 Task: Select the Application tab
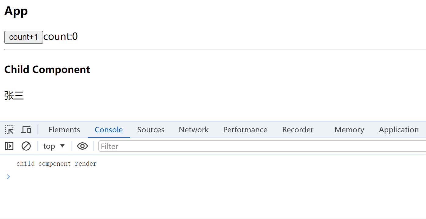[399, 130]
